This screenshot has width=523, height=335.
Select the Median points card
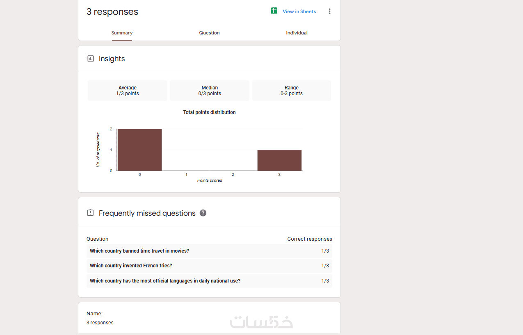210,91
